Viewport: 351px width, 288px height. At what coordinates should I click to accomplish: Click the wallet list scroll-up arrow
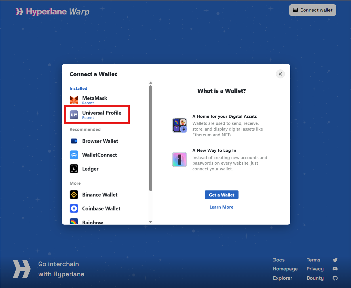coord(150,83)
